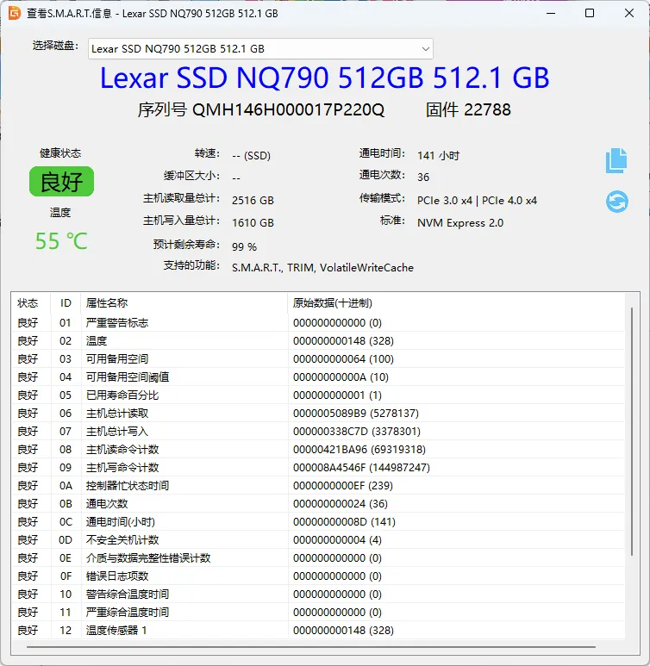Click the serial number QMH146H000017P220Q
The image size is (650, 666).
coord(288,110)
